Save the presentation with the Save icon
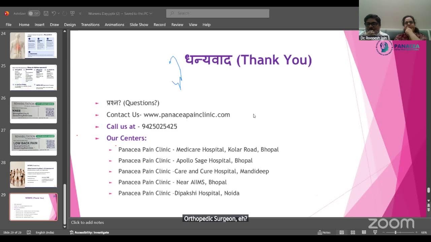 click(46, 13)
